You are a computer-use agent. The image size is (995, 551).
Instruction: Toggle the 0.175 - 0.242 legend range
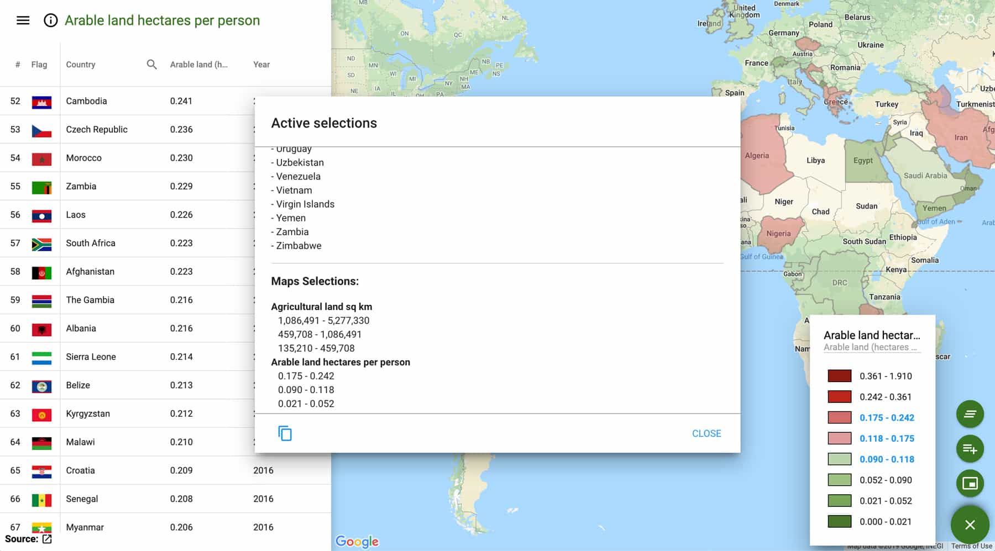click(x=887, y=418)
